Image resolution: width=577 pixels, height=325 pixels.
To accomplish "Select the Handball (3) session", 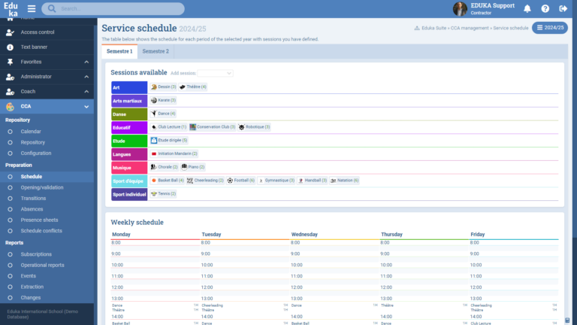I will [x=312, y=181].
